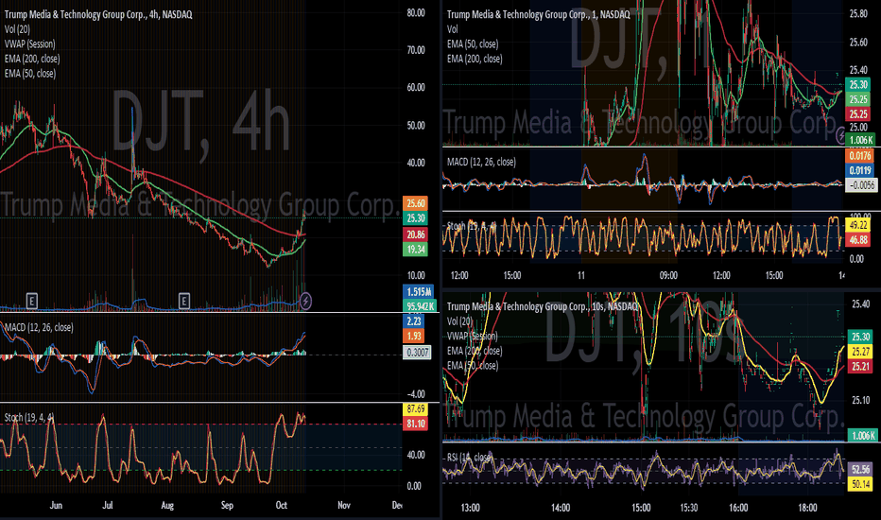Click Jun on 4h time axis
Screen dimensions: 881x520
[56, 506]
